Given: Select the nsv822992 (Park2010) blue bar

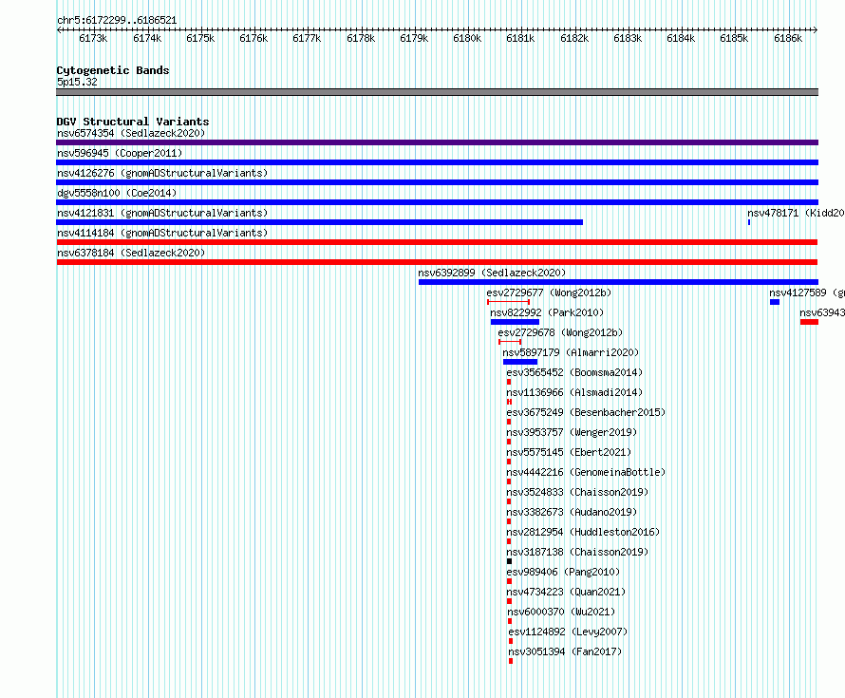Looking at the screenshot, I should (x=515, y=322).
